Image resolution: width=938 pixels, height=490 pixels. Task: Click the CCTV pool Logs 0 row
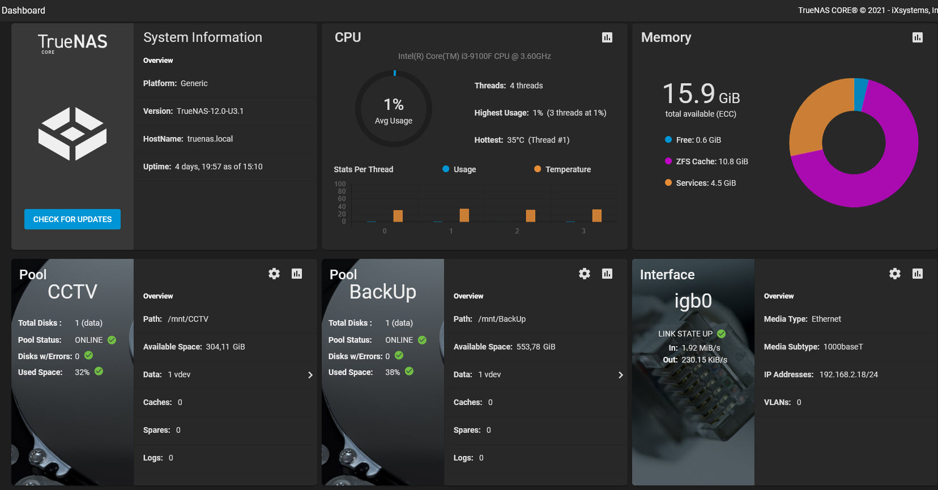click(225, 458)
